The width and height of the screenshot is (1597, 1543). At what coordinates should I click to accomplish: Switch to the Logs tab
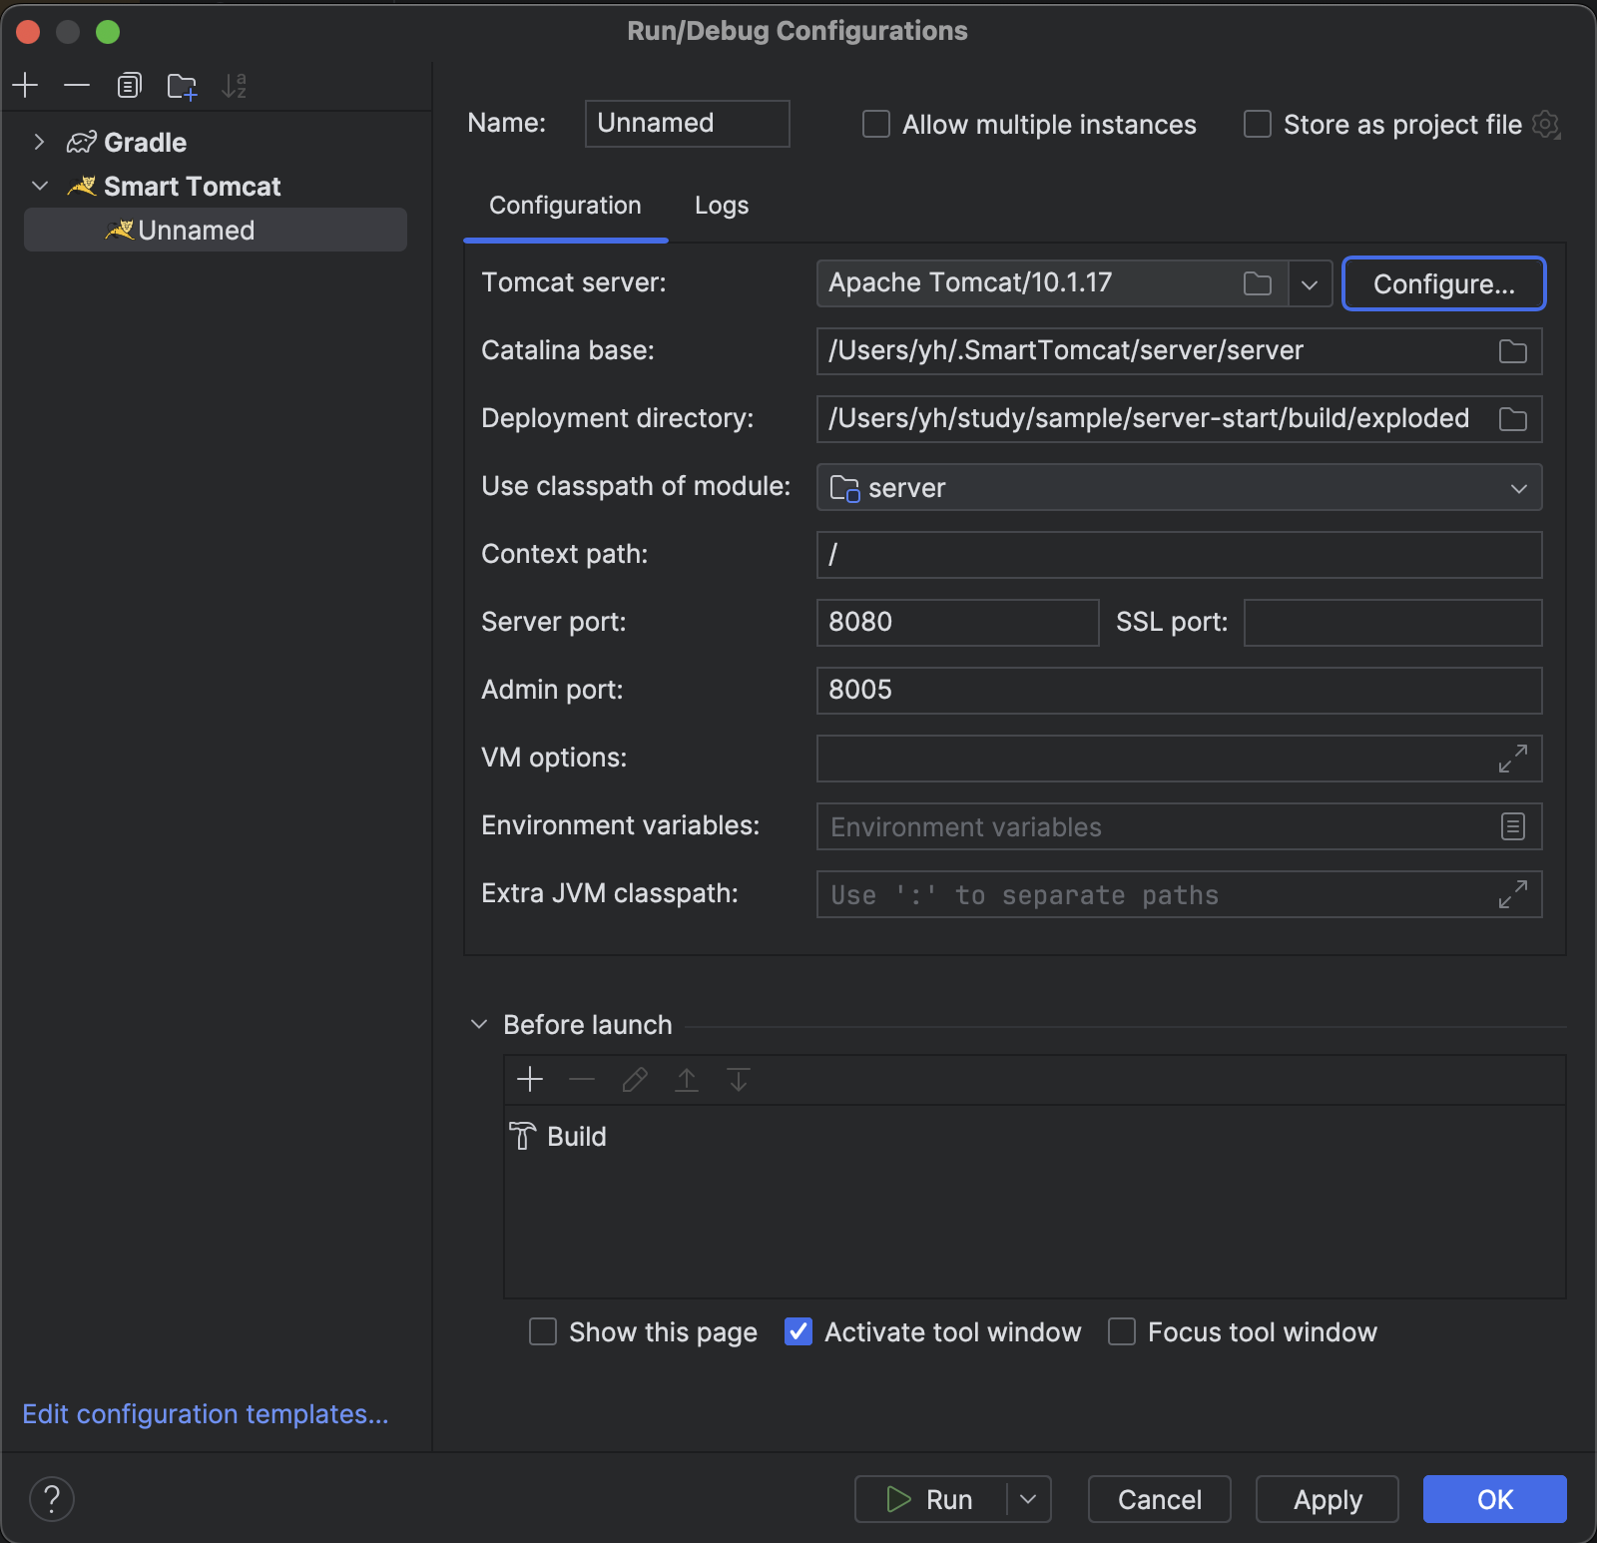(722, 206)
